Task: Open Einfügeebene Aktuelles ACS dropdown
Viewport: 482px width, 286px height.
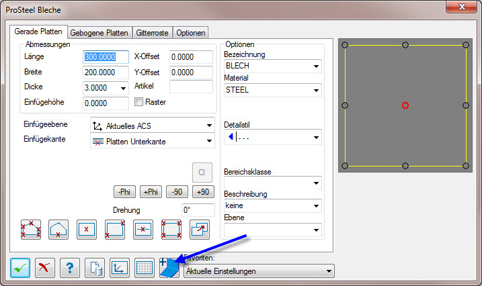Action: tap(153, 125)
